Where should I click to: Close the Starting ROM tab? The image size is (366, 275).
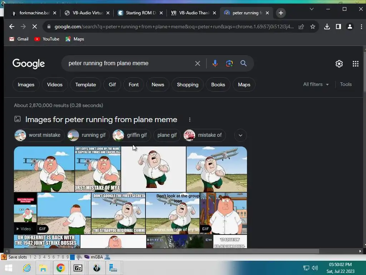point(161,13)
